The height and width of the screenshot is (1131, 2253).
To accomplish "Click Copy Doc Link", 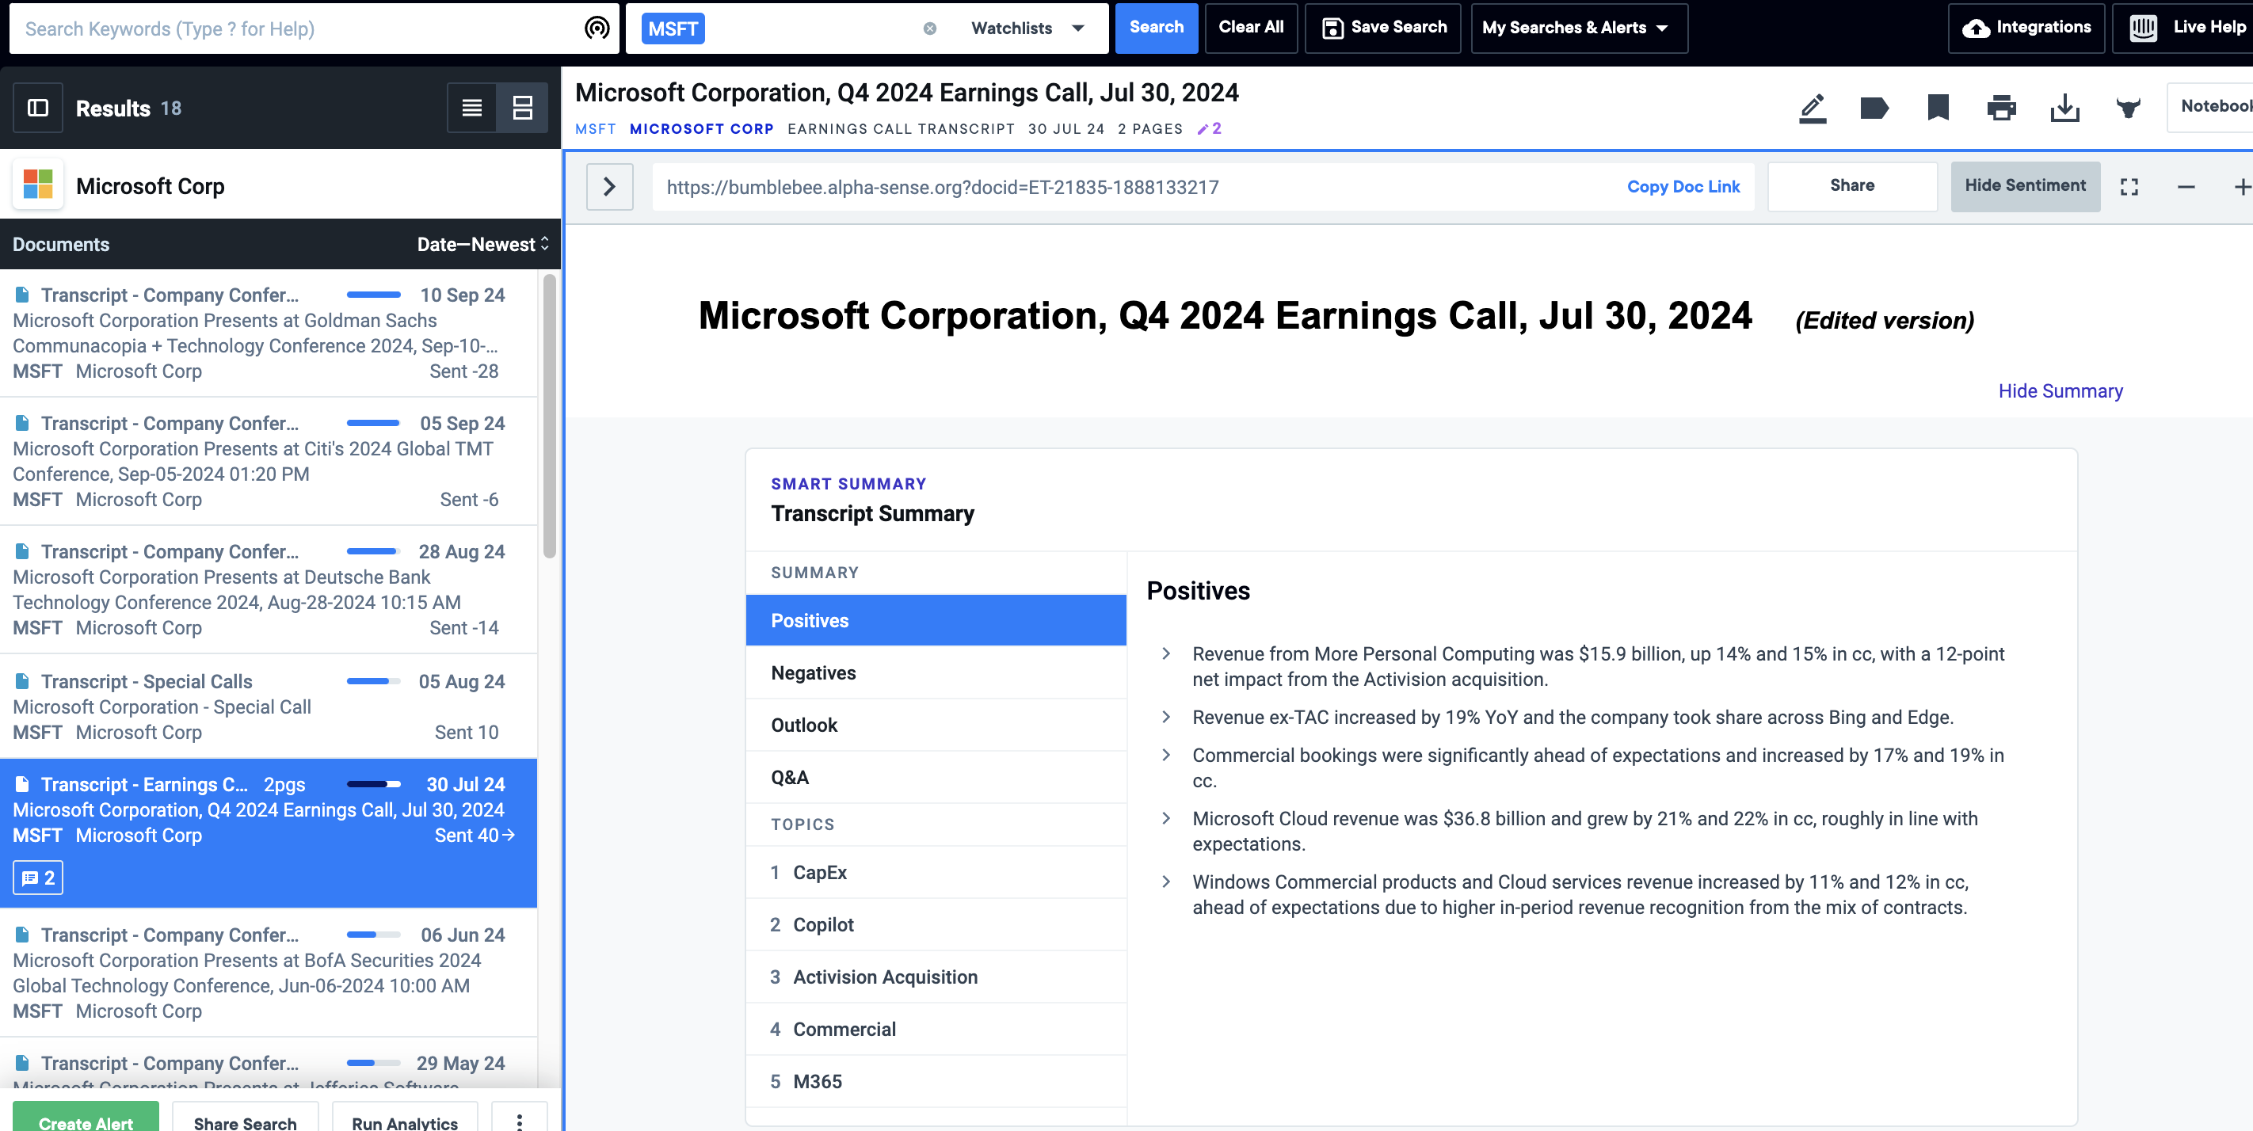I will tap(1683, 186).
